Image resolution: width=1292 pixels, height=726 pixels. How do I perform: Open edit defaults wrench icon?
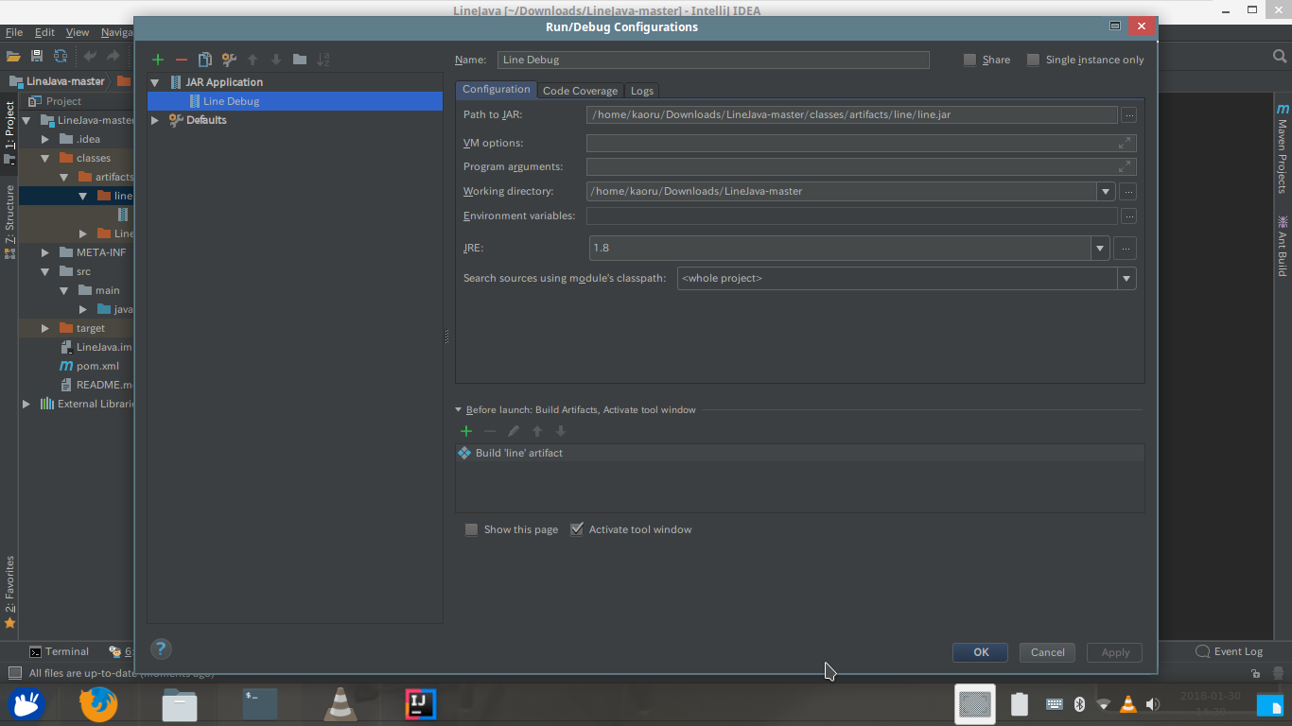coord(229,60)
